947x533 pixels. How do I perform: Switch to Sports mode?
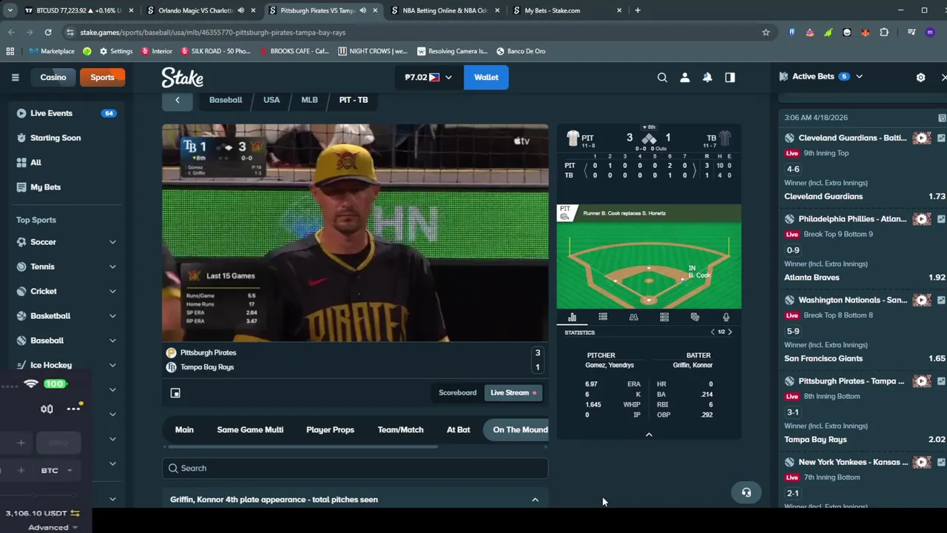(102, 77)
